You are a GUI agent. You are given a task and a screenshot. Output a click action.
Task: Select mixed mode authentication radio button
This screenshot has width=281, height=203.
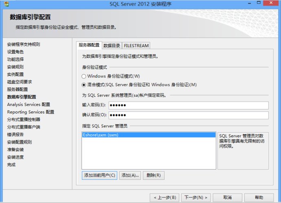pyautogui.click(x=84, y=85)
